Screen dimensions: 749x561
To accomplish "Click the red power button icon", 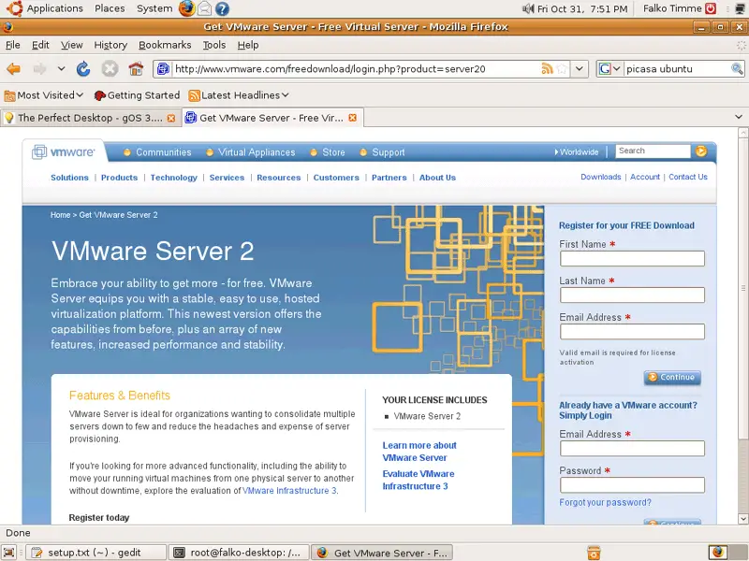I will point(711,8).
